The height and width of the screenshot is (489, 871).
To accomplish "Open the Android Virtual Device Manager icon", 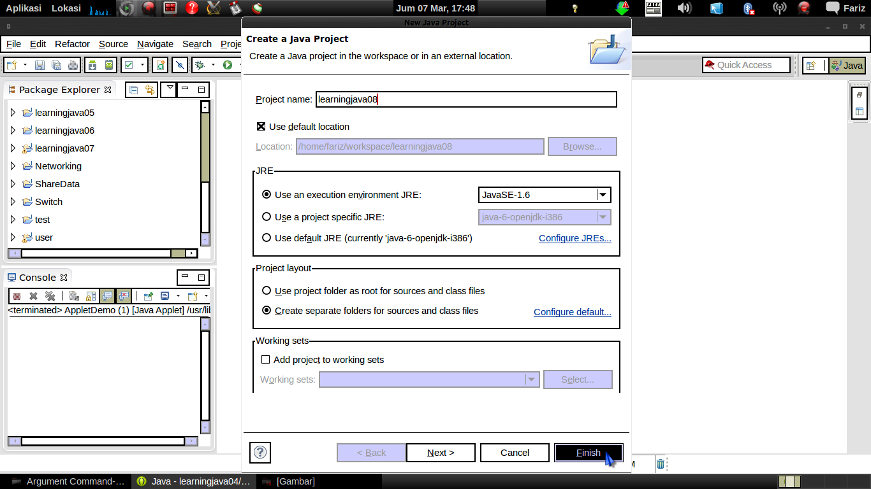I will [x=109, y=64].
